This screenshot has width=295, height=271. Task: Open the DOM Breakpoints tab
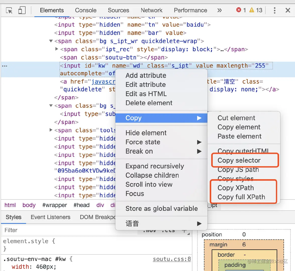tap(97, 217)
